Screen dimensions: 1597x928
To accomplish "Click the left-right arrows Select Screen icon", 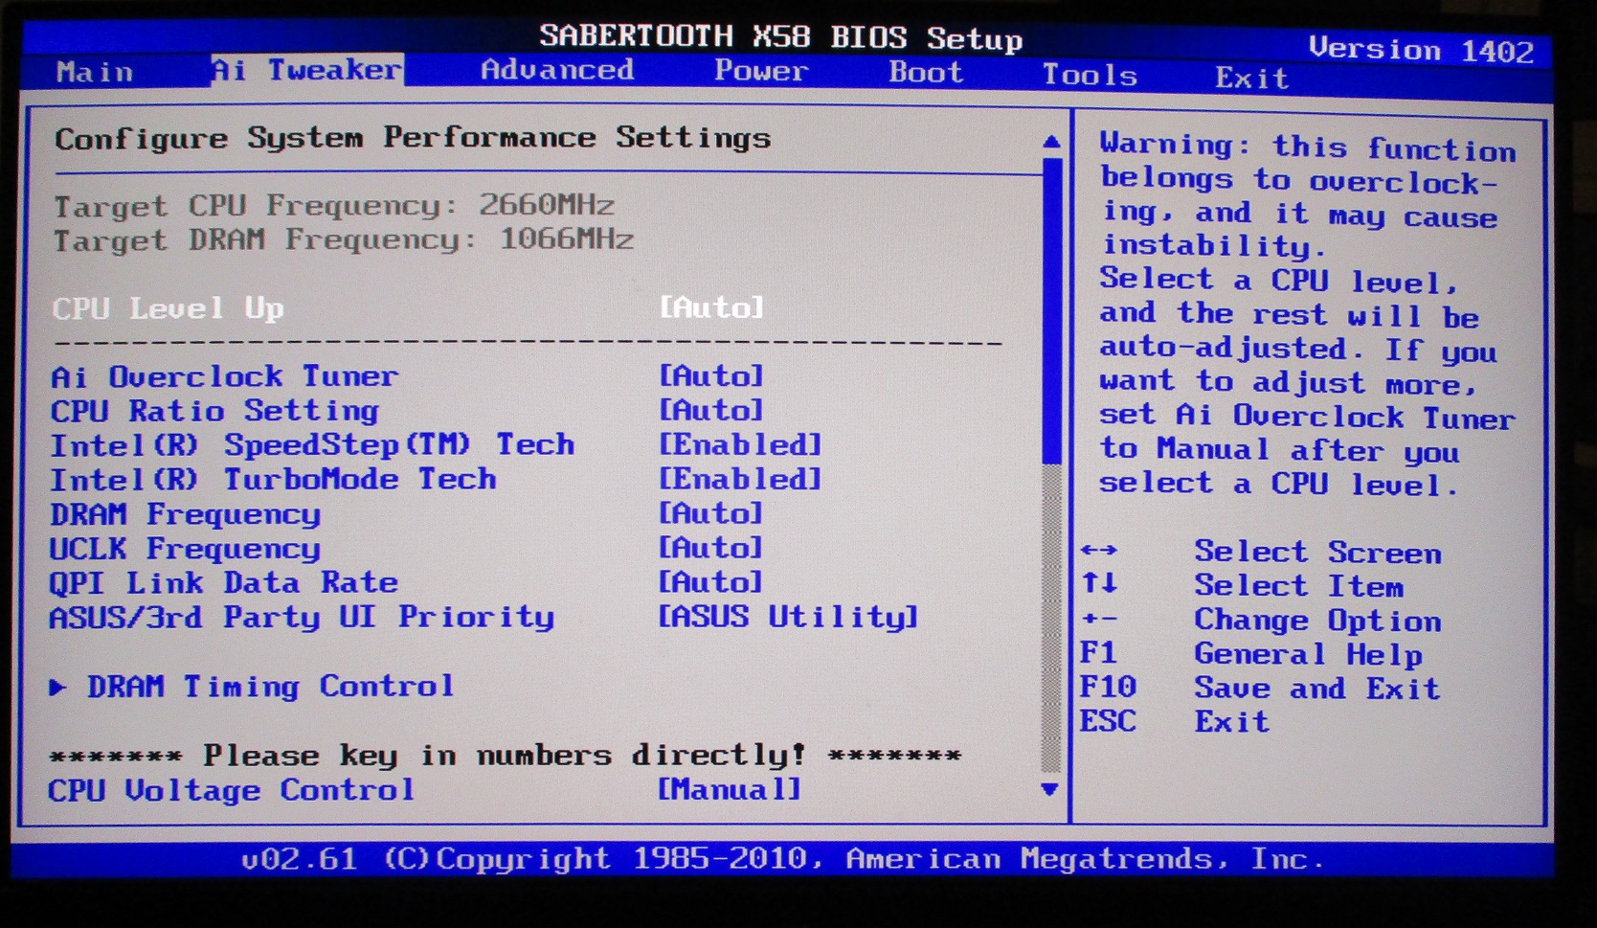I will point(1098,550).
